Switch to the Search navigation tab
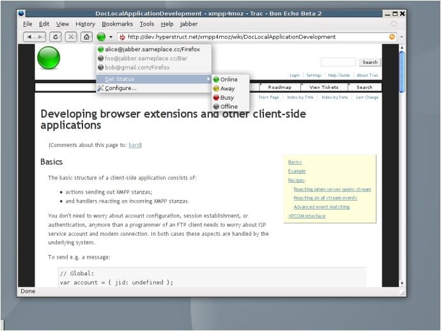Image resolution: width=441 pixels, height=331 pixels. coord(364,87)
